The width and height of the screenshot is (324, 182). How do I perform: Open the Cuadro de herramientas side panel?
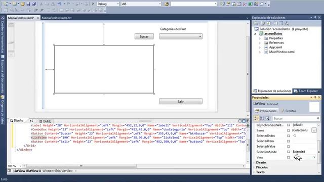[3, 35]
